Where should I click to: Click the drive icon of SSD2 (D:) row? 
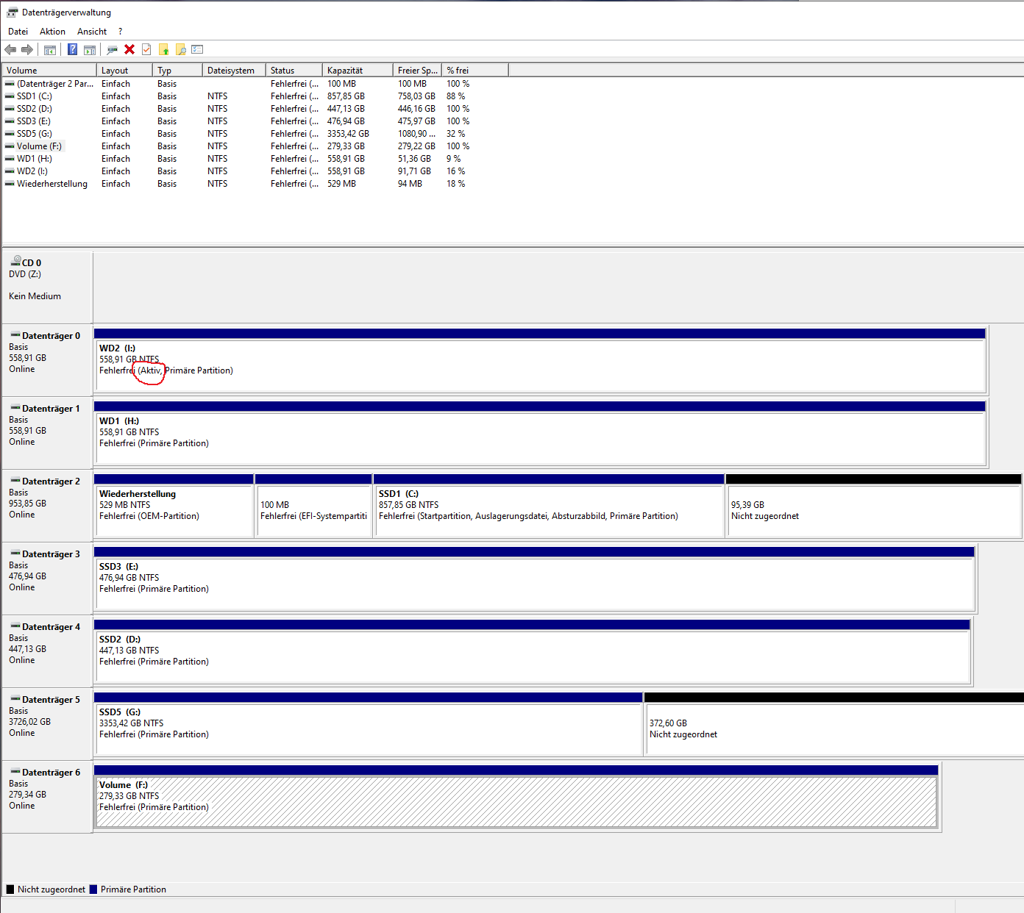click(x=10, y=109)
